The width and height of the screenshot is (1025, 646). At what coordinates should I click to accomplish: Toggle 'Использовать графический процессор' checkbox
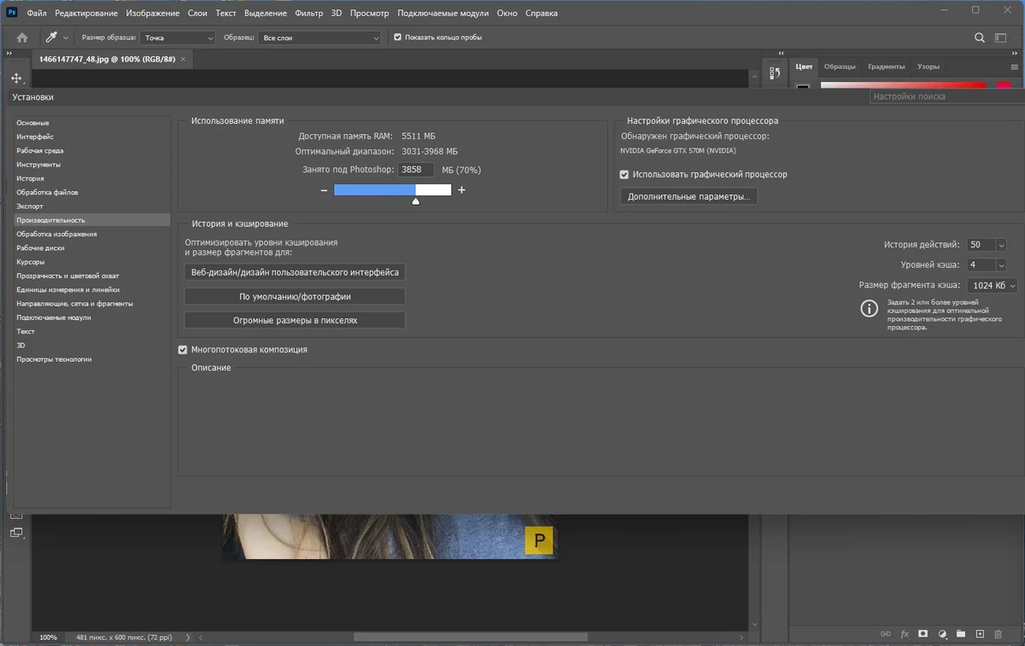tap(624, 174)
